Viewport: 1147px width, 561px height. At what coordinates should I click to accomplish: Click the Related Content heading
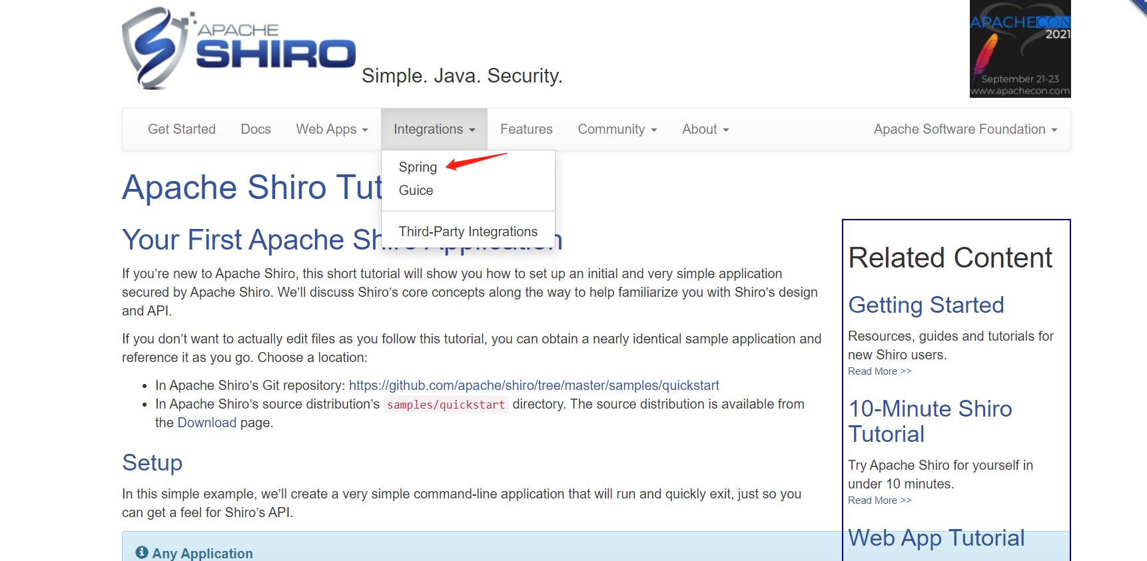pos(951,258)
